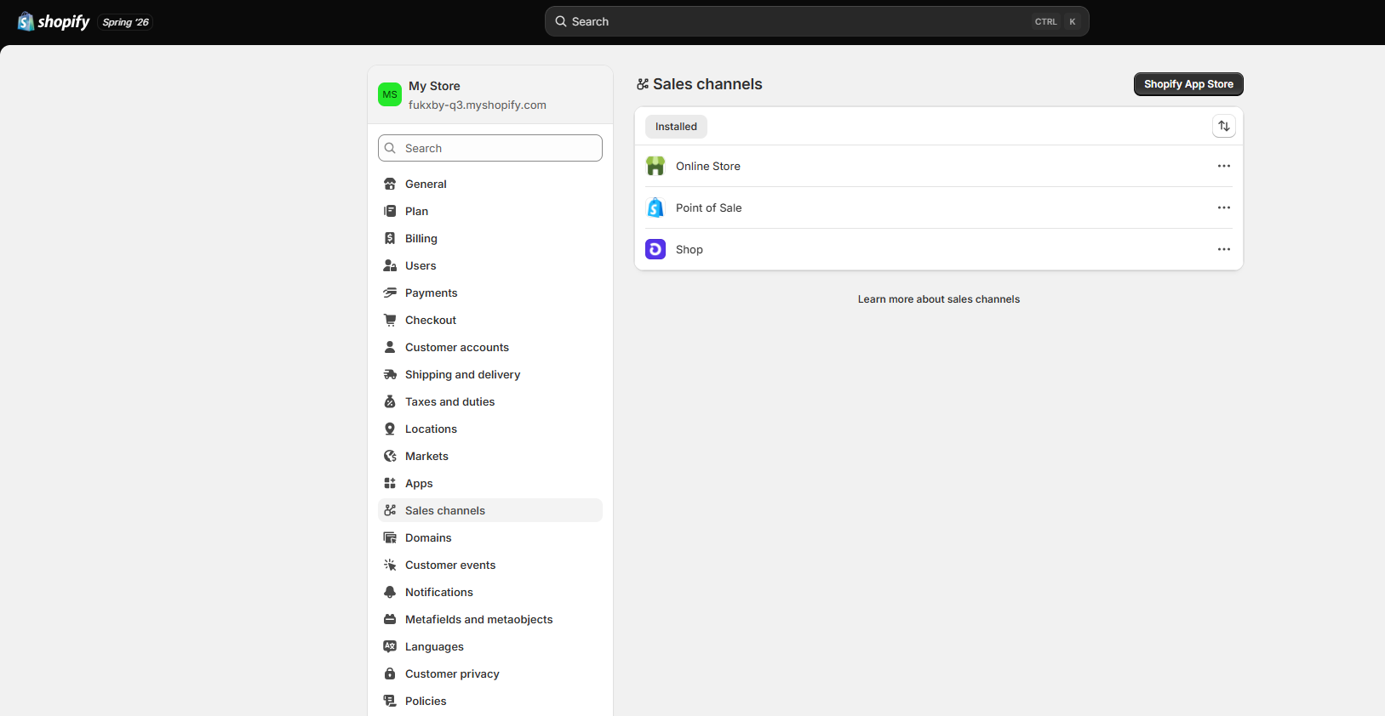
Task: Open the Online Store more actions menu
Action: coord(1224,166)
